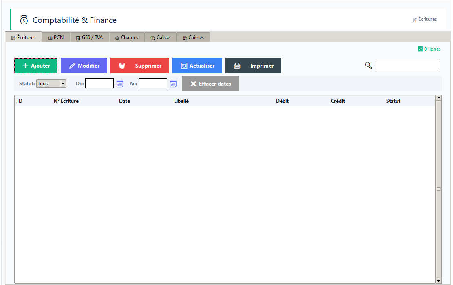This screenshot has width=453, height=285.
Task: Open the Caisses tab
Action: tap(193, 38)
